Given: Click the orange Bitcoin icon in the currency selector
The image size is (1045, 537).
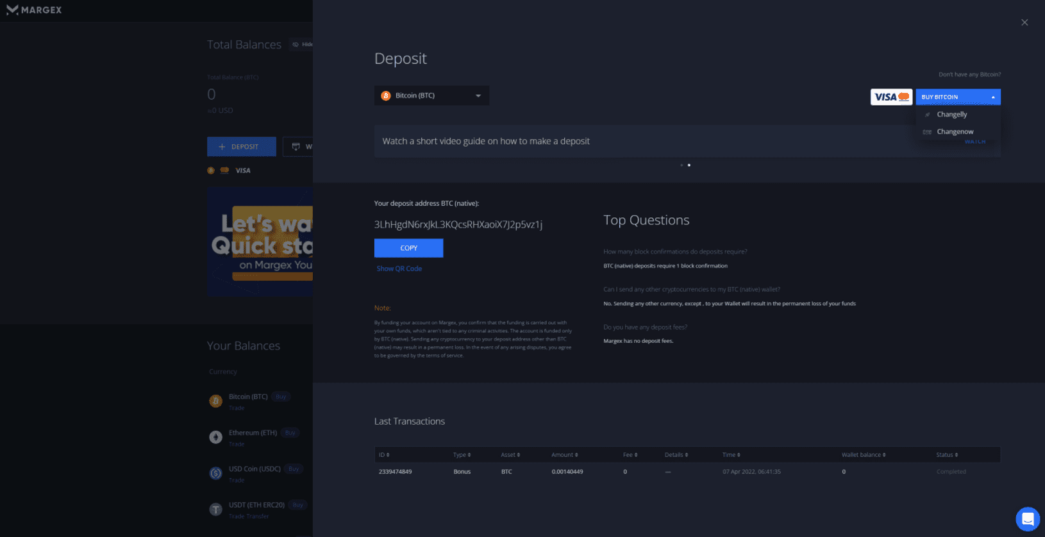Looking at the screenshot, I should [x=386, y=95].
